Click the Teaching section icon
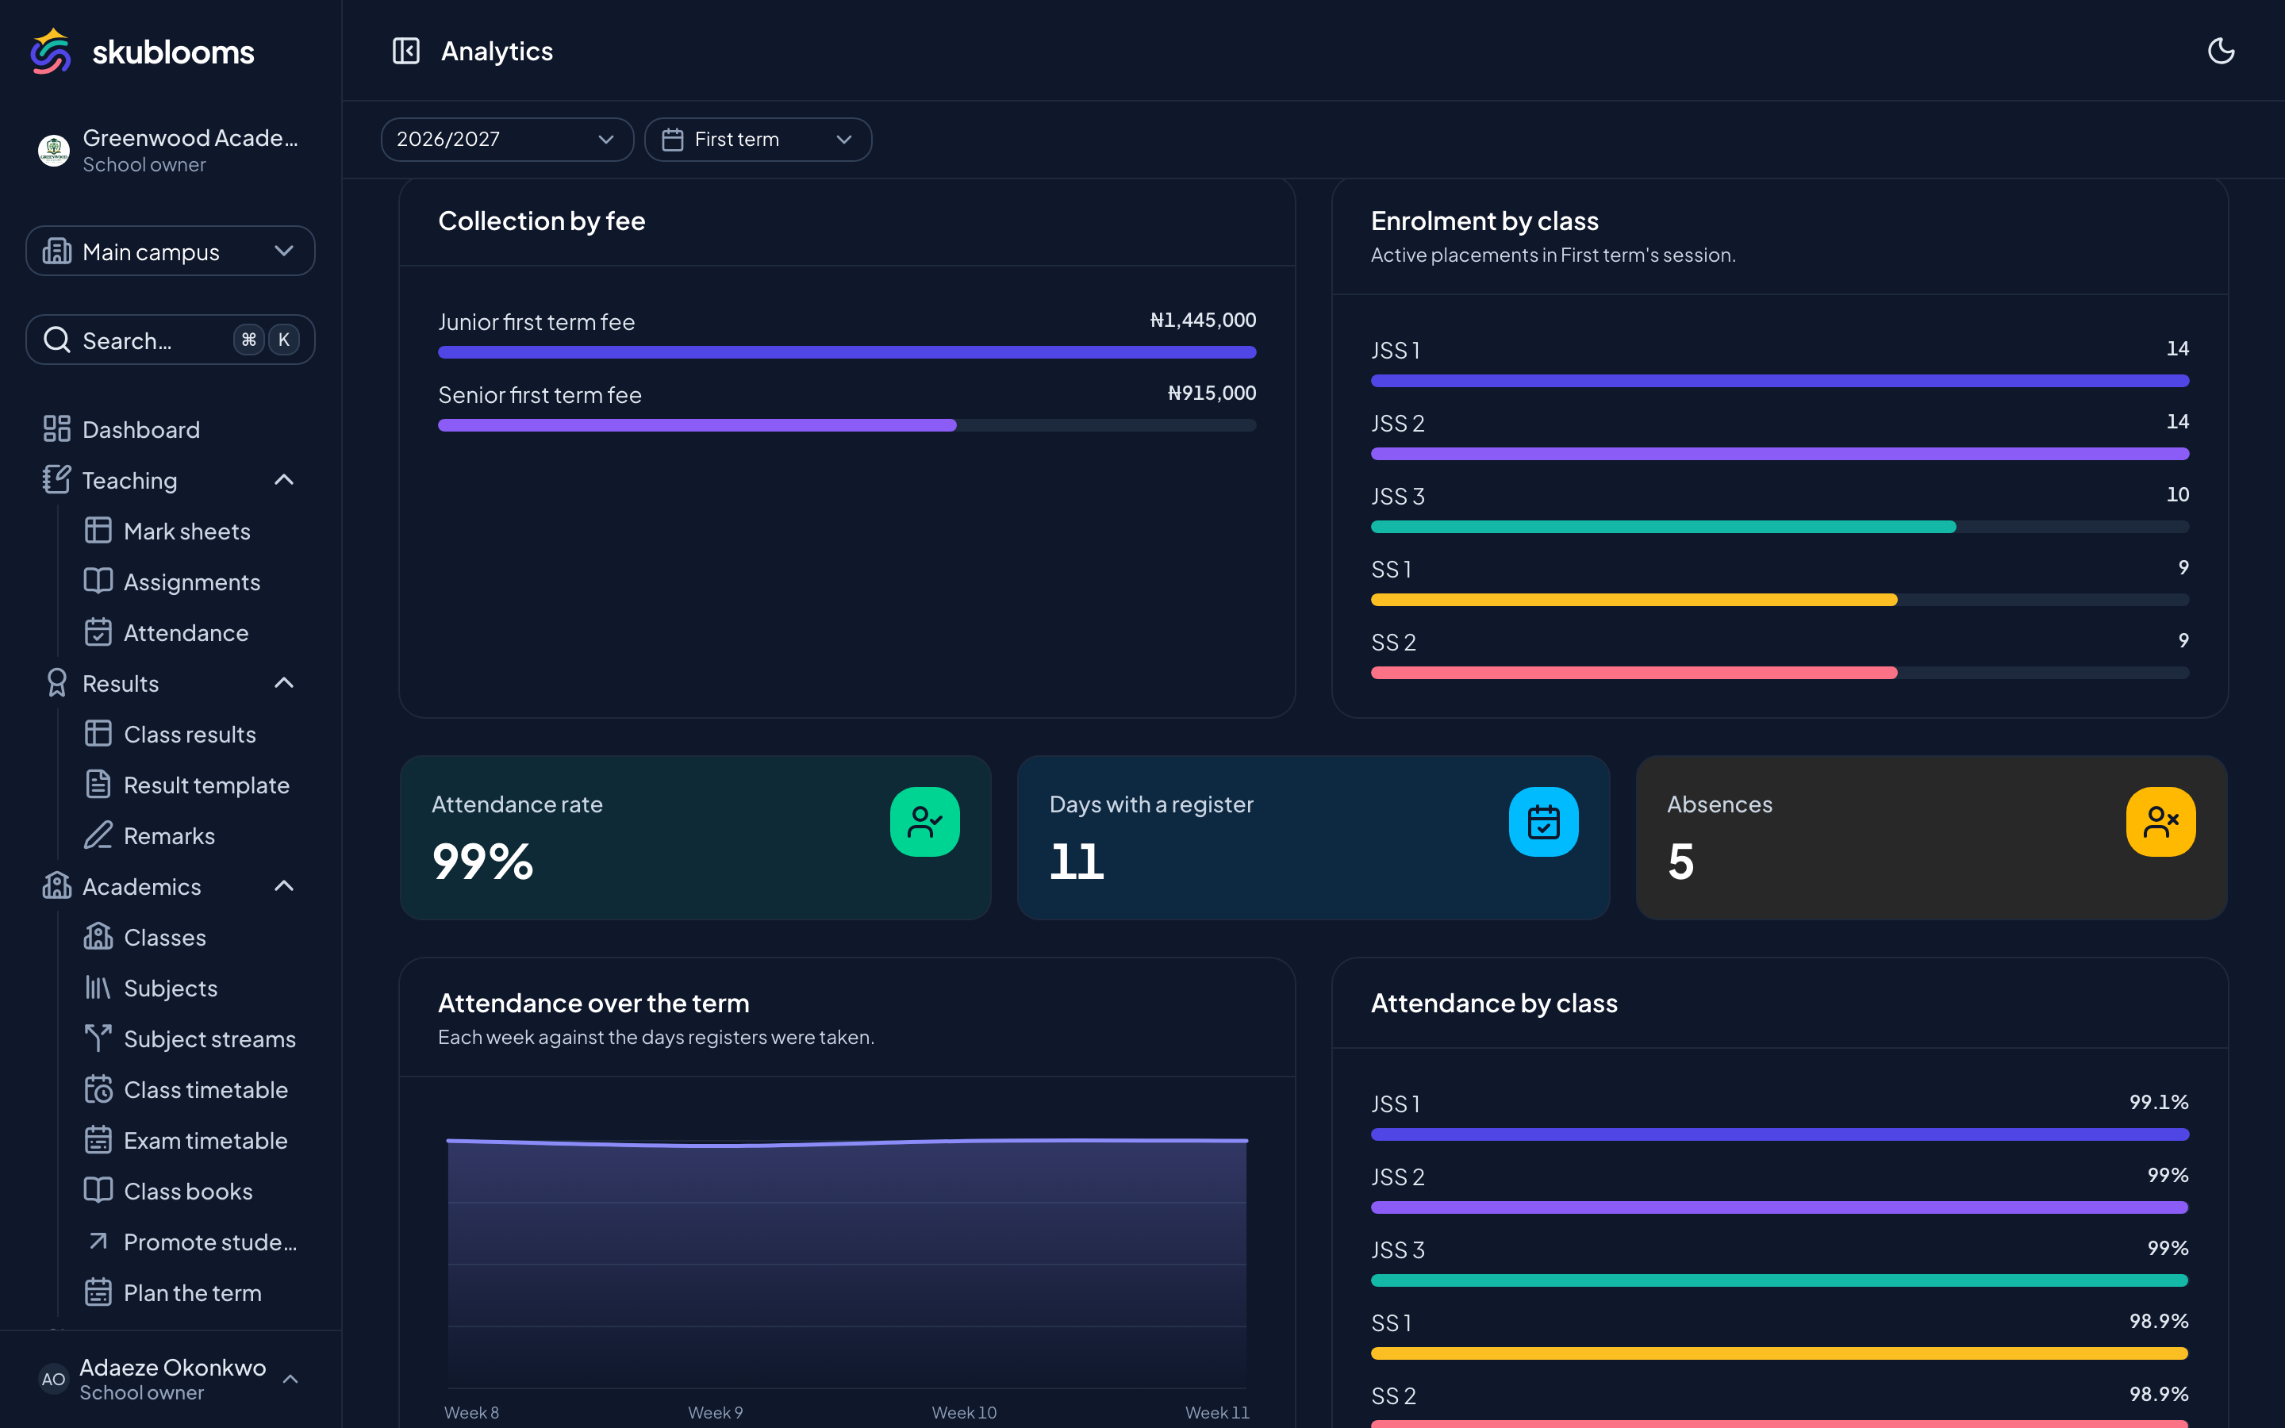This screenshot has width=2285, height=1428. (x=56, y=480)
